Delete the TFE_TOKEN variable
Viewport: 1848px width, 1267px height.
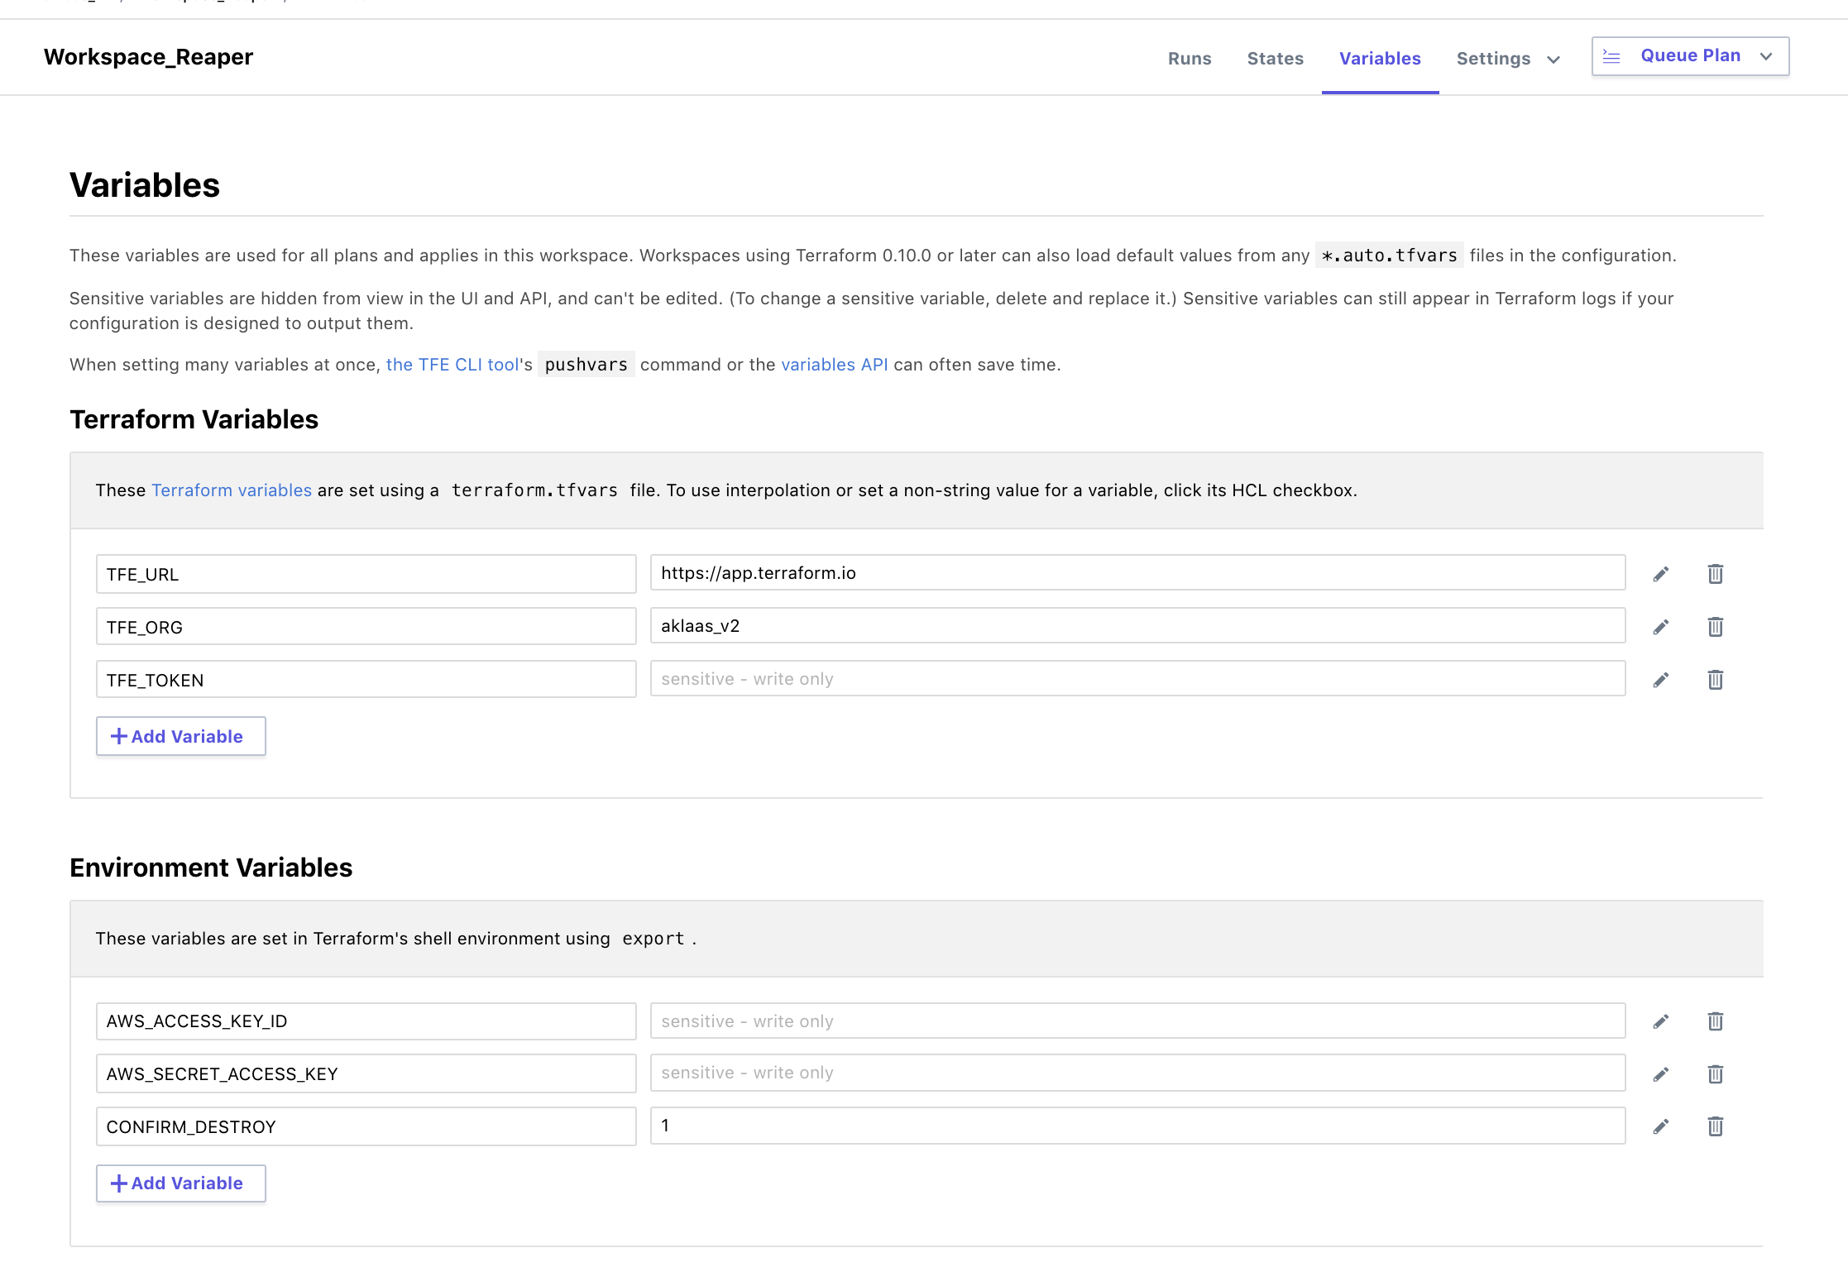tap(1715, 680)
